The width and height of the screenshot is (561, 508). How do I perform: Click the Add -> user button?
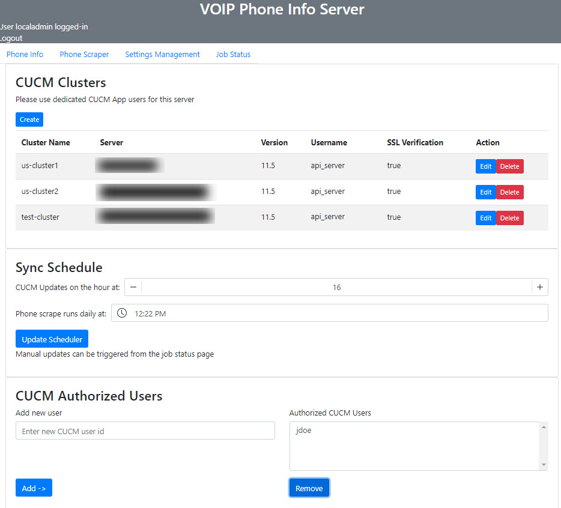34,488
